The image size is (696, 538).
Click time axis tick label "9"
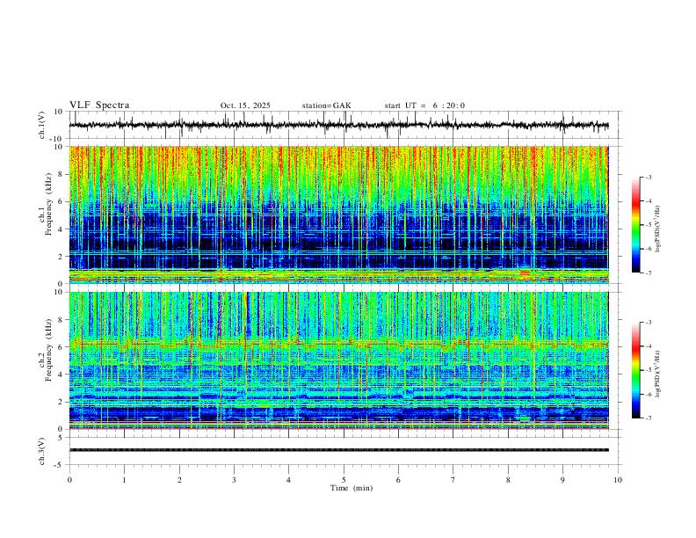pyautogui.click(x=562, y=480)
